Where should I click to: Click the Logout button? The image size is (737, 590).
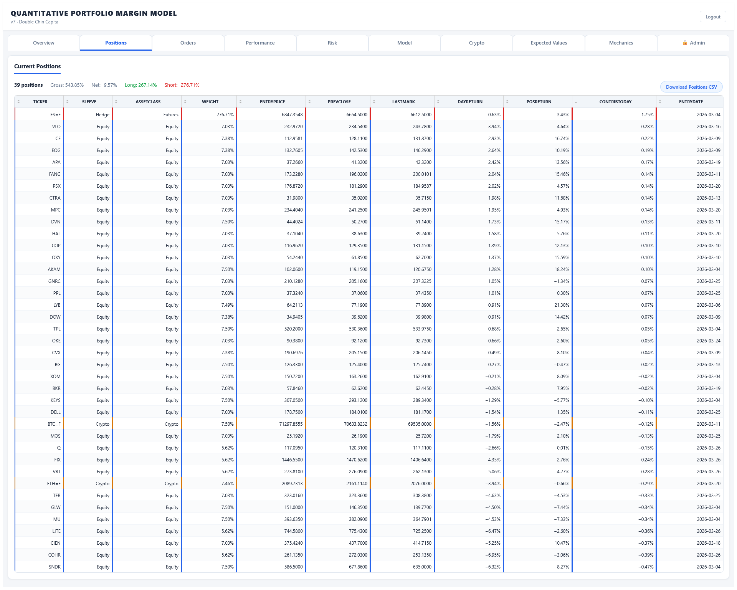[x=713, y=17]
